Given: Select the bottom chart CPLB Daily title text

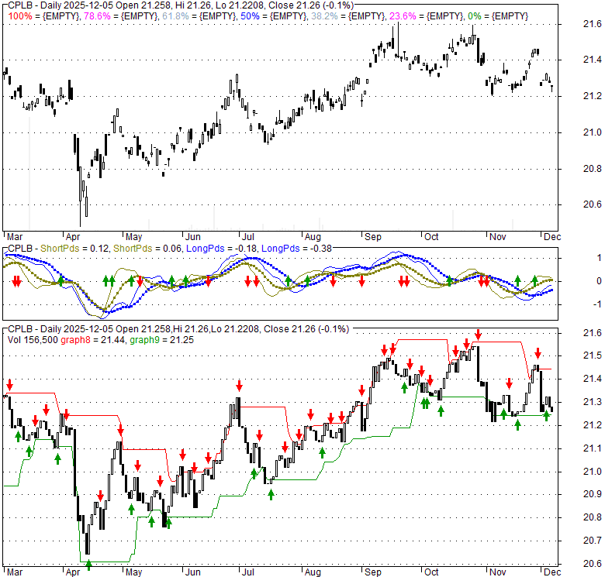Looking at the screenshot, I should (178, 329).
